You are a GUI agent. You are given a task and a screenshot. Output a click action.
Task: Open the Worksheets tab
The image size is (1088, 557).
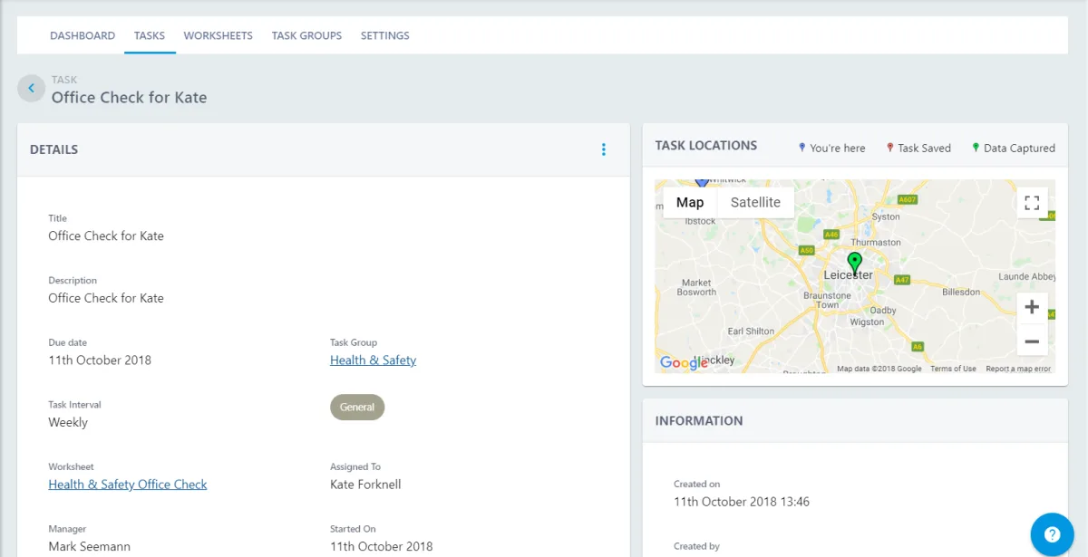tap(219, 36)
